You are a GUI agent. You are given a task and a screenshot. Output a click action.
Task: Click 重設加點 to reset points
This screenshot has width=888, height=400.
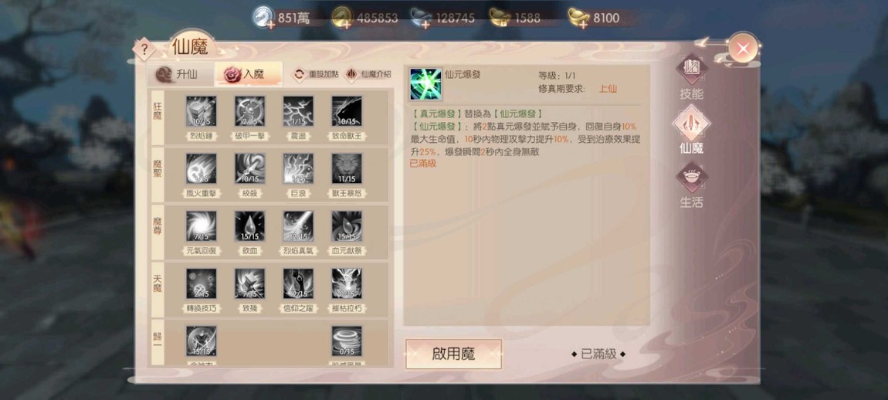316,74
